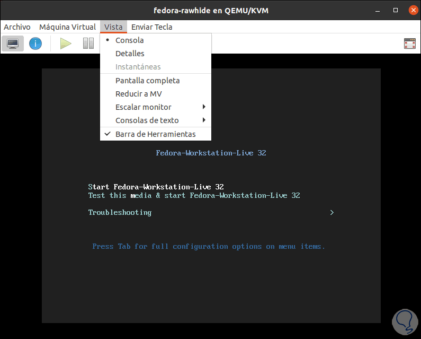Screen dimensions: 421x339
Task: Minimize the QEMU/KVM window
Action: pos(378,11)
